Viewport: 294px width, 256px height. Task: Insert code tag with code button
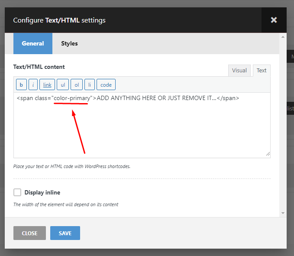click(106, 85)
